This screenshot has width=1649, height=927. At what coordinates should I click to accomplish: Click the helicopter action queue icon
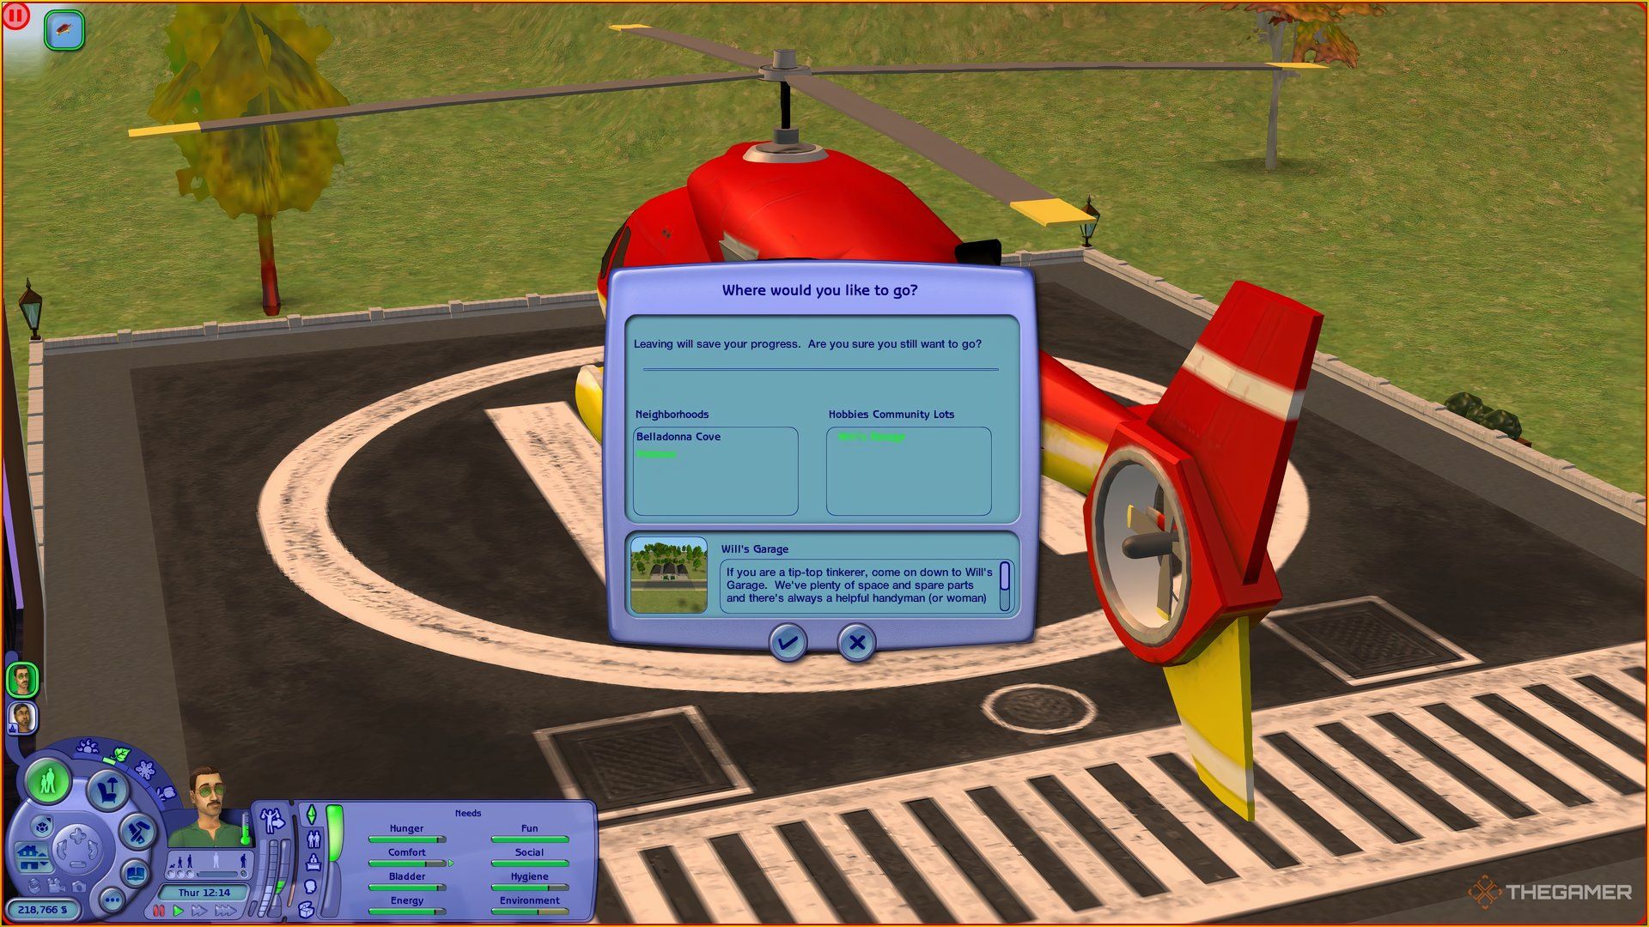(x=64, y=31)
